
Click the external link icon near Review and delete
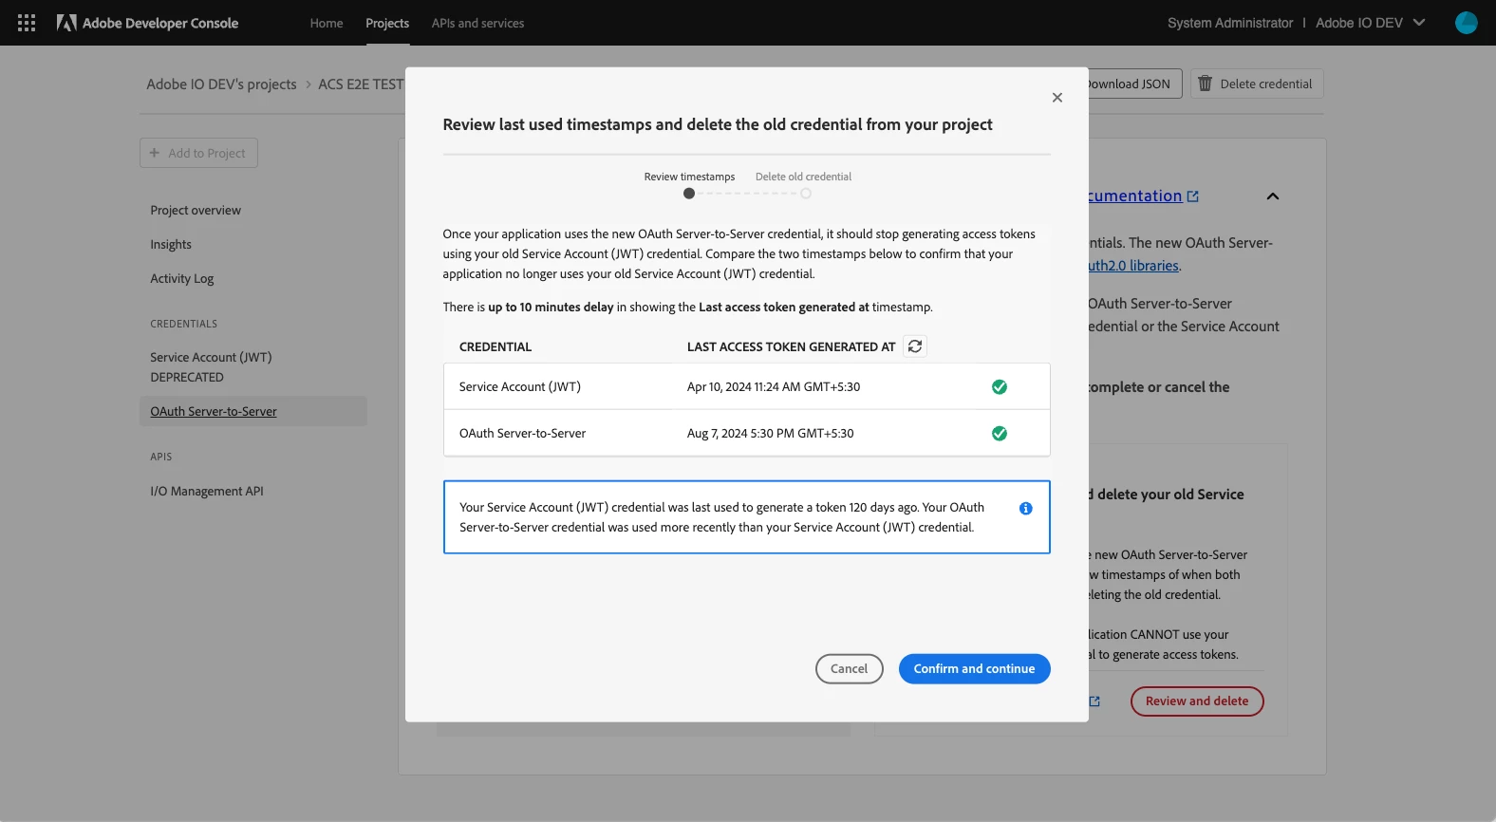point(1094,701)
